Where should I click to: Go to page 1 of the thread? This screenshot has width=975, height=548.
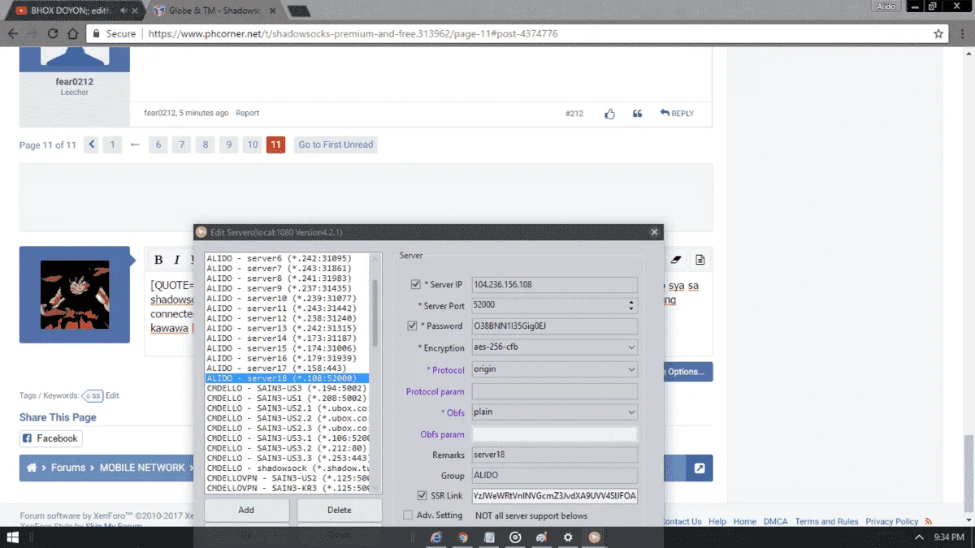(x=113, y=145)
